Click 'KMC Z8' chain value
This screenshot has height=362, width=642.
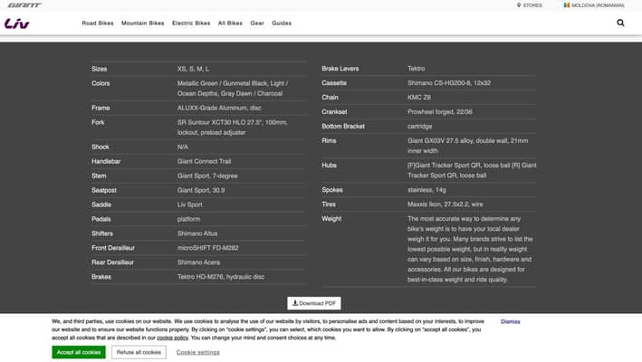click(x=419, y=97)
